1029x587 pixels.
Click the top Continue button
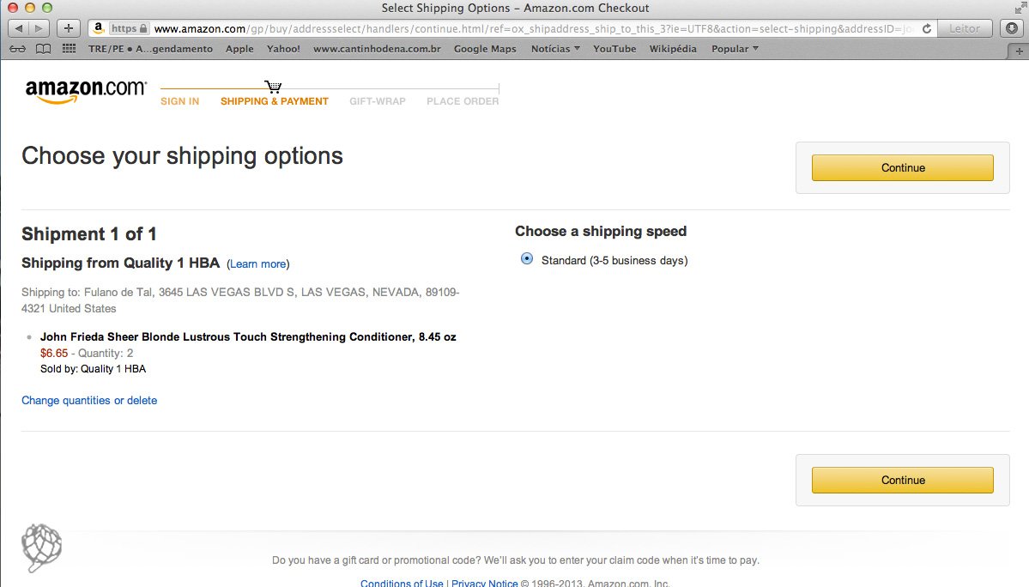click(x=902, y=167)
